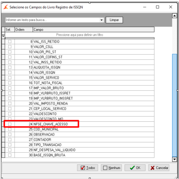Viewport: 179px width, 179px height.
Task: Click the scrollbar up arrow
Action: coord(174,15)
